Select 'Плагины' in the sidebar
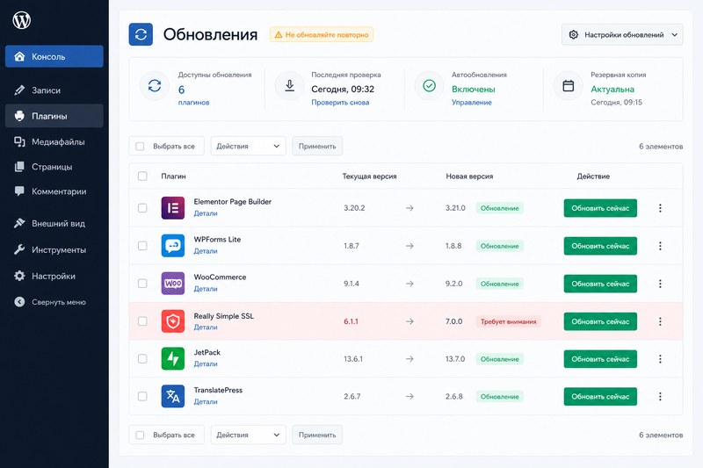This screenshot has width=703, height=468. point(54,116)
